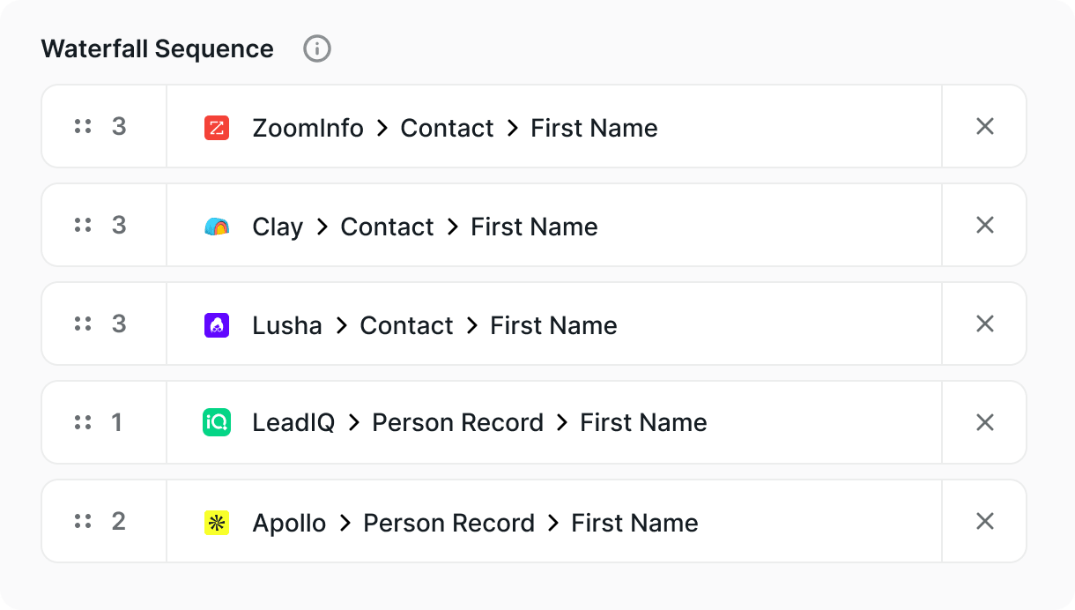Click the drag handle on Apollo row
Screen dimensions: 1075x610
point(83,522)
